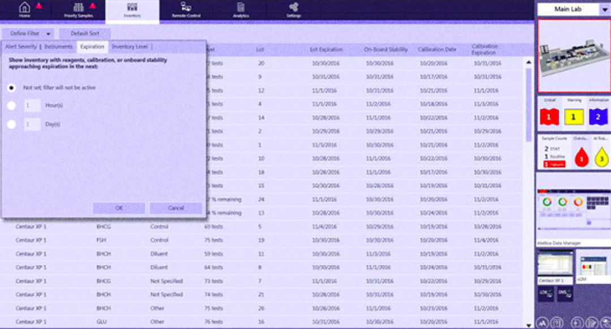
Task: Switch to the Instruments filter tab
Action: (x=58, y=47)
